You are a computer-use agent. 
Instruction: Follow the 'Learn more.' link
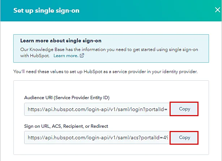(65, 56)
